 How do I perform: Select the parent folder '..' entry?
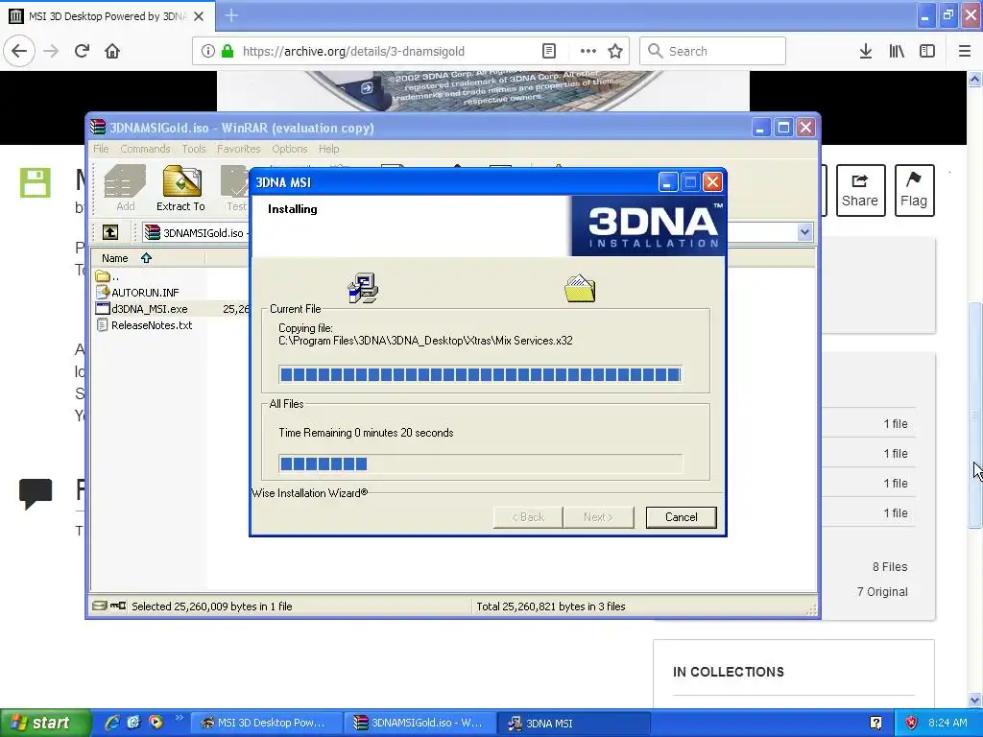107,276
